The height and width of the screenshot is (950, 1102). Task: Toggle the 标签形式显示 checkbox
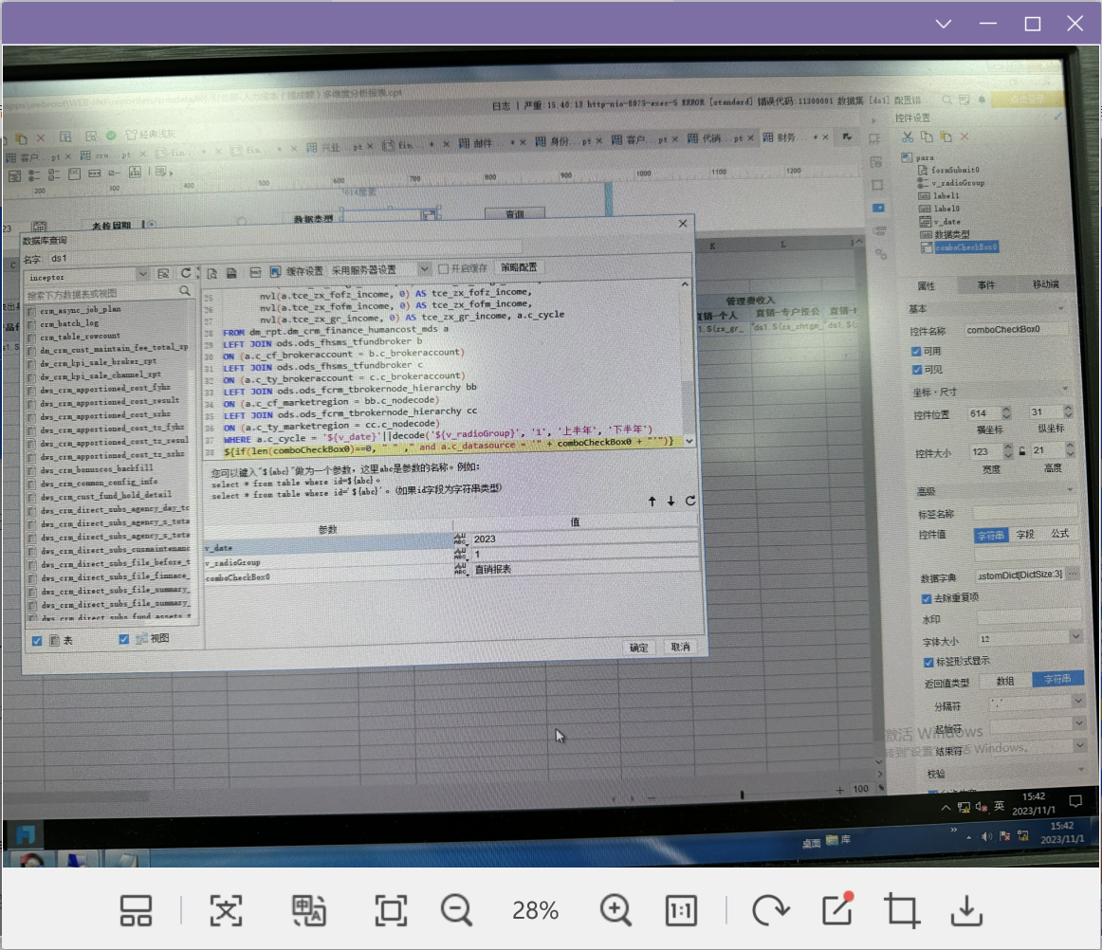[928, 662]
